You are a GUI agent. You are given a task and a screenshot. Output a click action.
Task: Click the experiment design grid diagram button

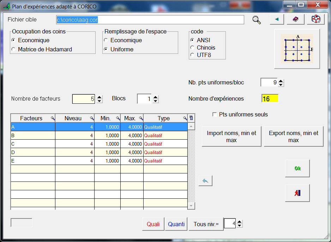tap(297, 49)
